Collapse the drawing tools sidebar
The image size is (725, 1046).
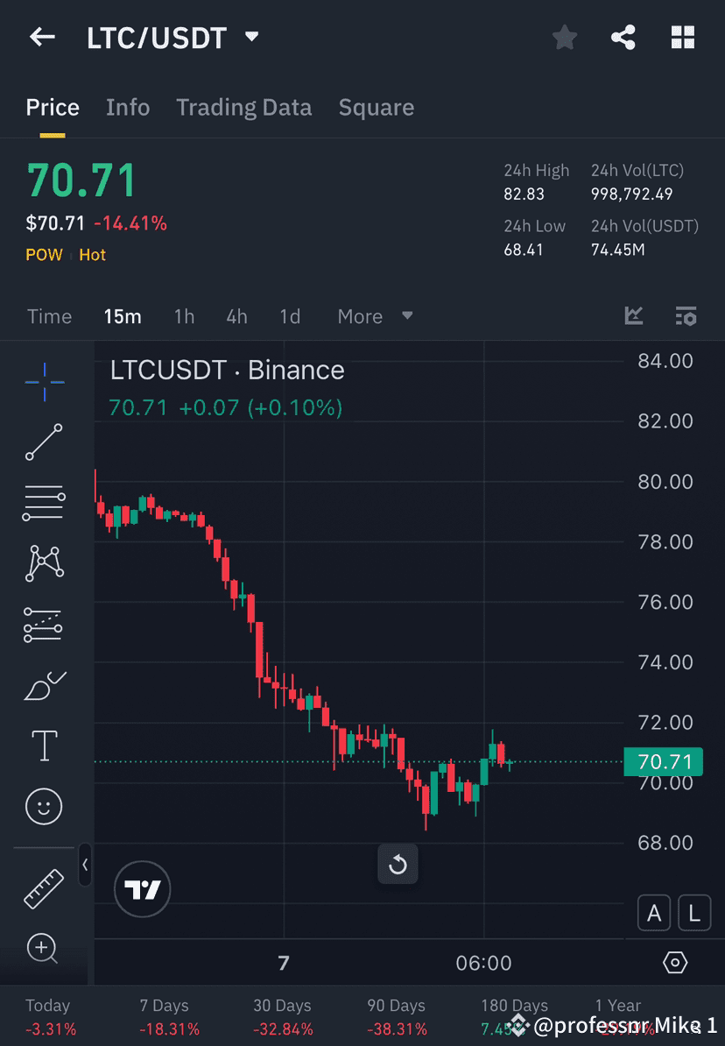(85, 866)
